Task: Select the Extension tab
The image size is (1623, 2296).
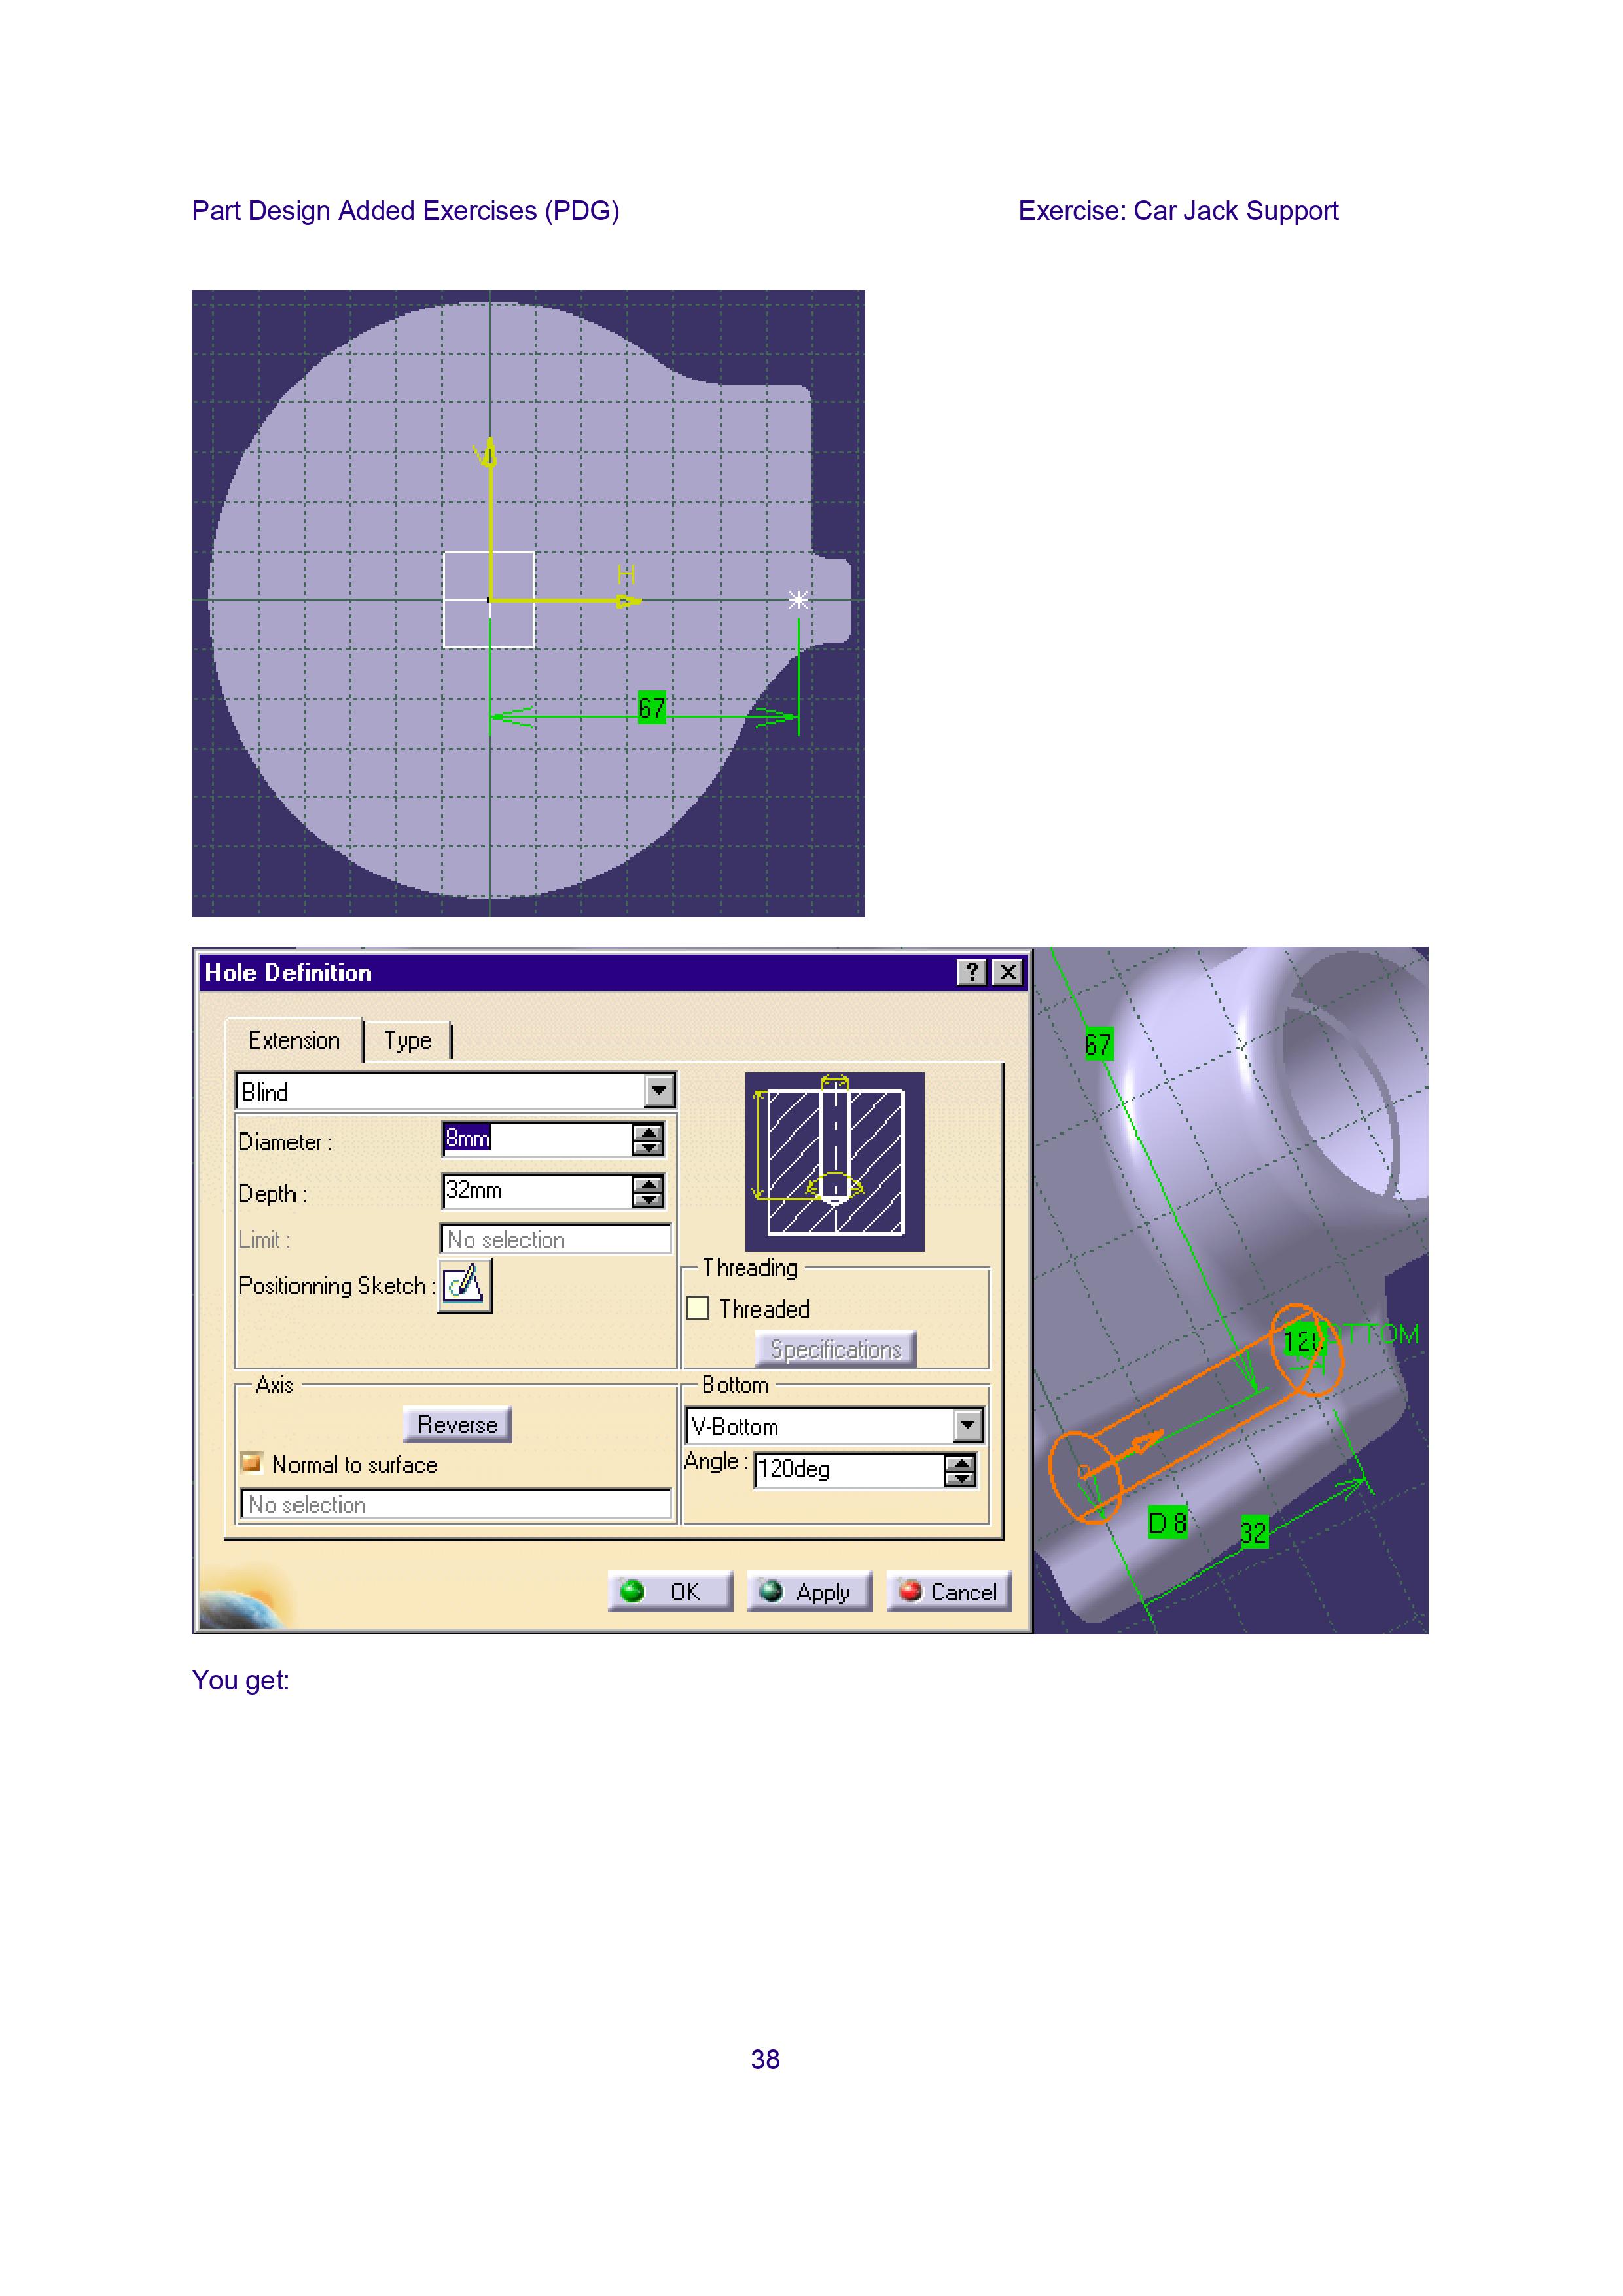Action: point(294,1041)
